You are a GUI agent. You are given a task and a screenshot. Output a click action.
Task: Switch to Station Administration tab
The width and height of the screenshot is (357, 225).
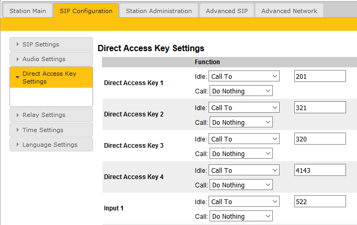[x=159, y=11]
